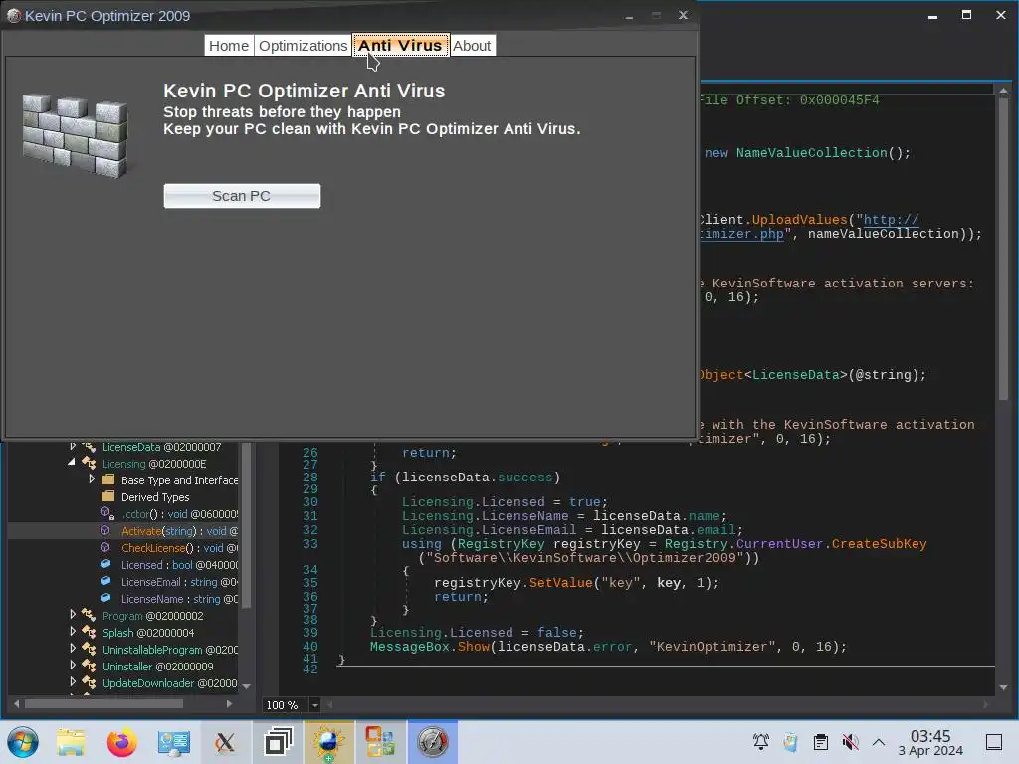This screenshot has width=1019, height=764.
Task: Click the brick wall firewall image
Action: pyautogui.click(x=76, y=135)
